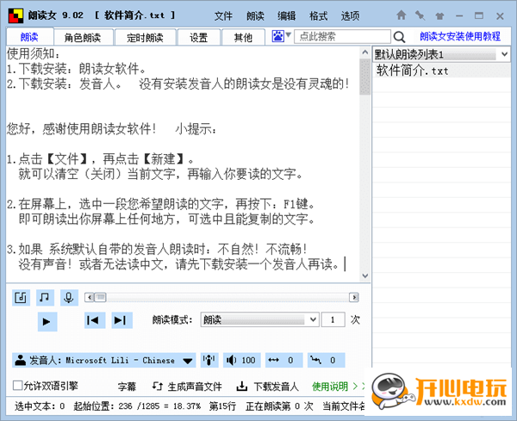Viewport: 517px width, 421px height.
Task: Enable the 允许双语引擎 checkbox
Action: click(x=18, y=386)
